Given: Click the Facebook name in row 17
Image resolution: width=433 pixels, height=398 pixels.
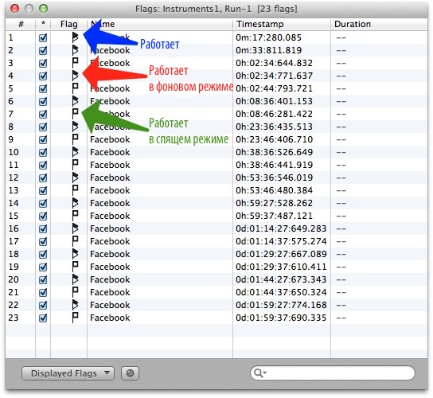Looking at the screenshot, I should pyautogui.click(x=110, y=241).
